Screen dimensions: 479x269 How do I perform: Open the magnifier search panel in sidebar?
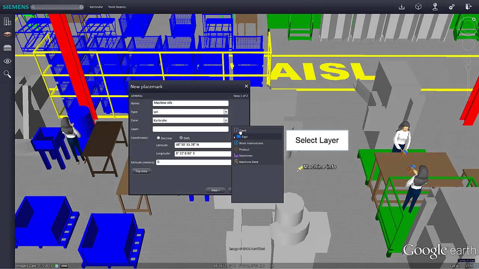pos(7,74)
